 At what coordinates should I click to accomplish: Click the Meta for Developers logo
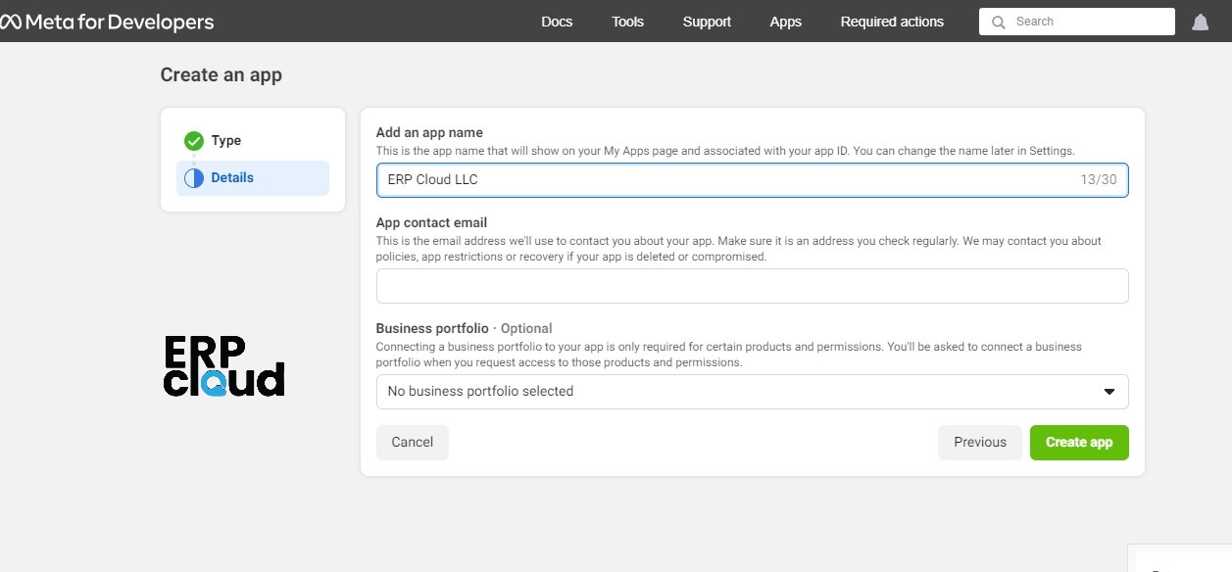[107, 22]
